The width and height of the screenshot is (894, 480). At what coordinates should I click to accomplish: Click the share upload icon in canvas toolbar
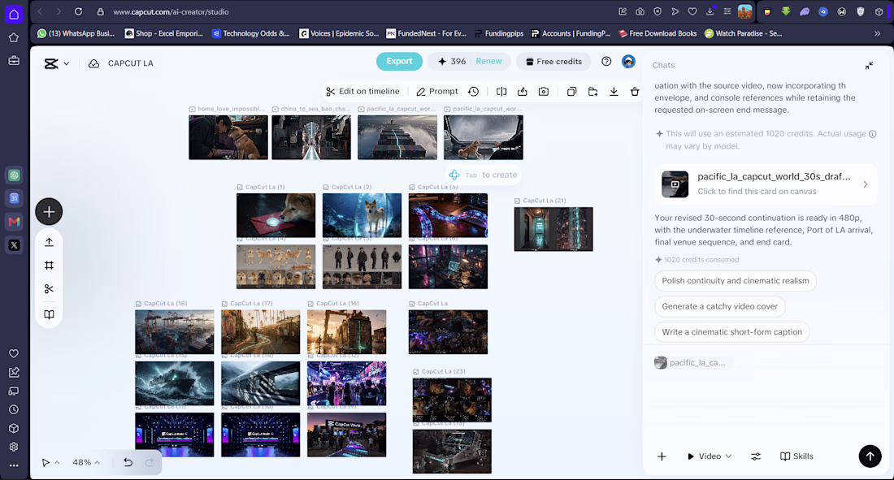point(523,91)
